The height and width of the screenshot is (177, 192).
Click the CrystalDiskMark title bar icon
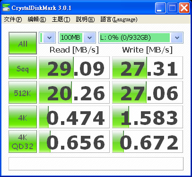tap(6, 8)
